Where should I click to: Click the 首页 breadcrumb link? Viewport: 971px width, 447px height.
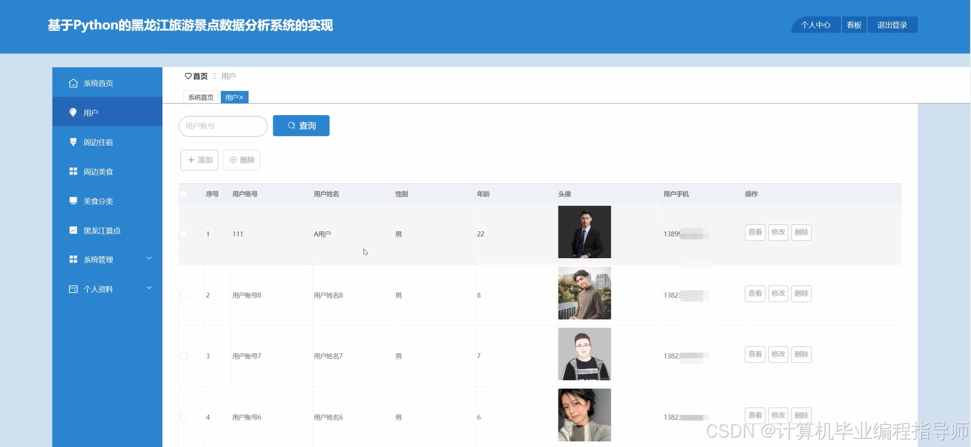[x=200, y=76]
